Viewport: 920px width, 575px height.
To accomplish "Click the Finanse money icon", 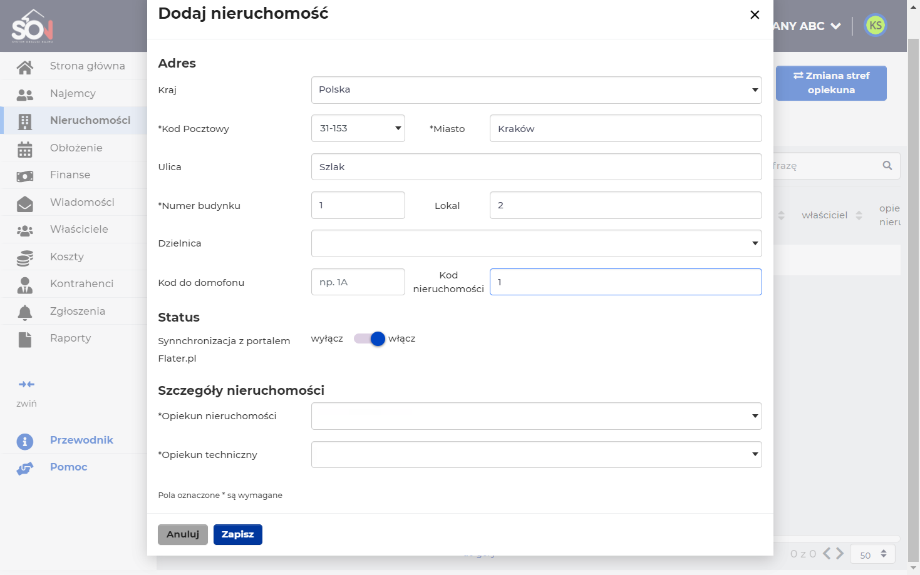I will (25, 176).
